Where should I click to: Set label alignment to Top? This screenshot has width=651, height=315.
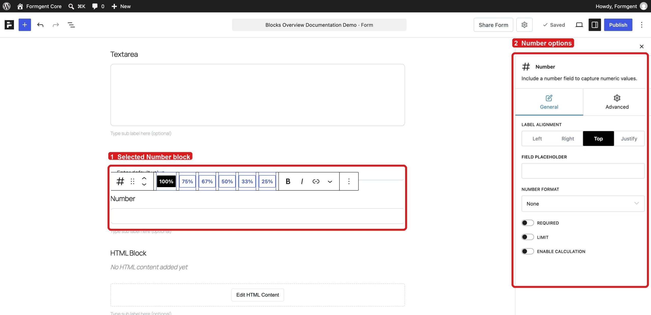(x=598, y=139)
